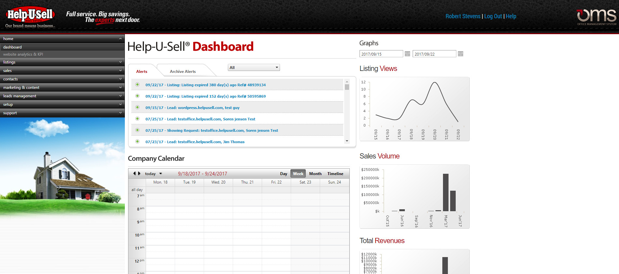Image resolution: width=619 pixels, height=274 pixels.
Task: Click the house image in the sidebar
Action: pyautogui.click(x=62, y=168)
